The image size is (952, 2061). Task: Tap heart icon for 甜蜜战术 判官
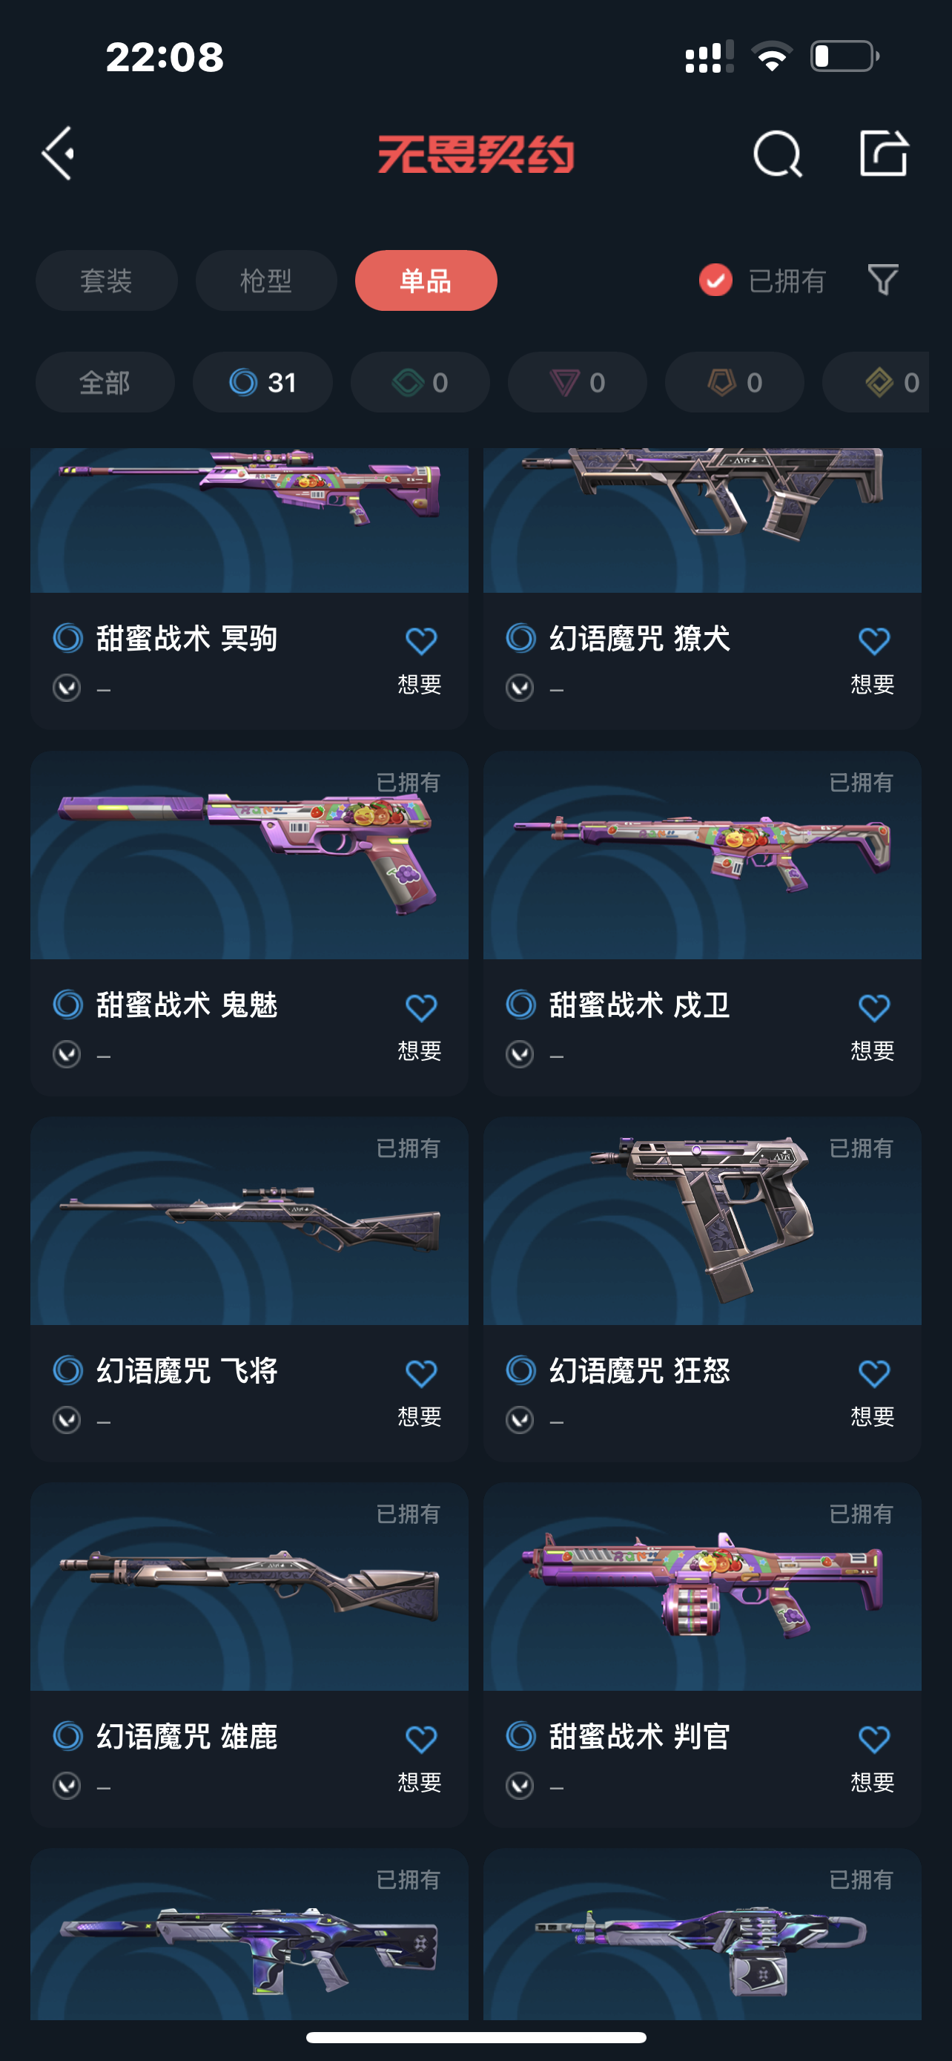tap(873, 1739)
